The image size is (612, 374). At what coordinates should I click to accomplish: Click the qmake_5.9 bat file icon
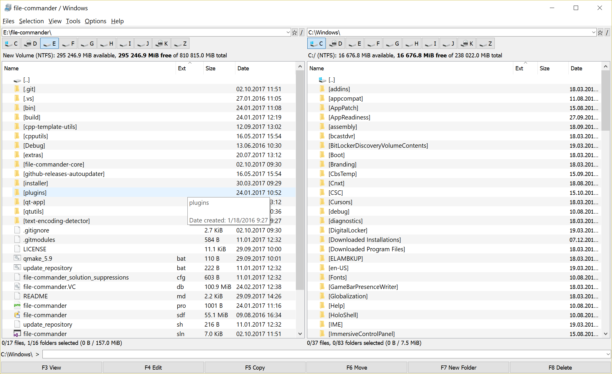pyautogui.click(x=17, y=258)
